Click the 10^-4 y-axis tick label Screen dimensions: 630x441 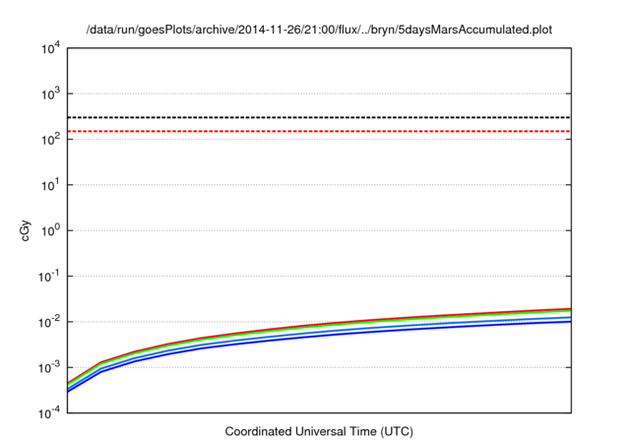[49, 413]
